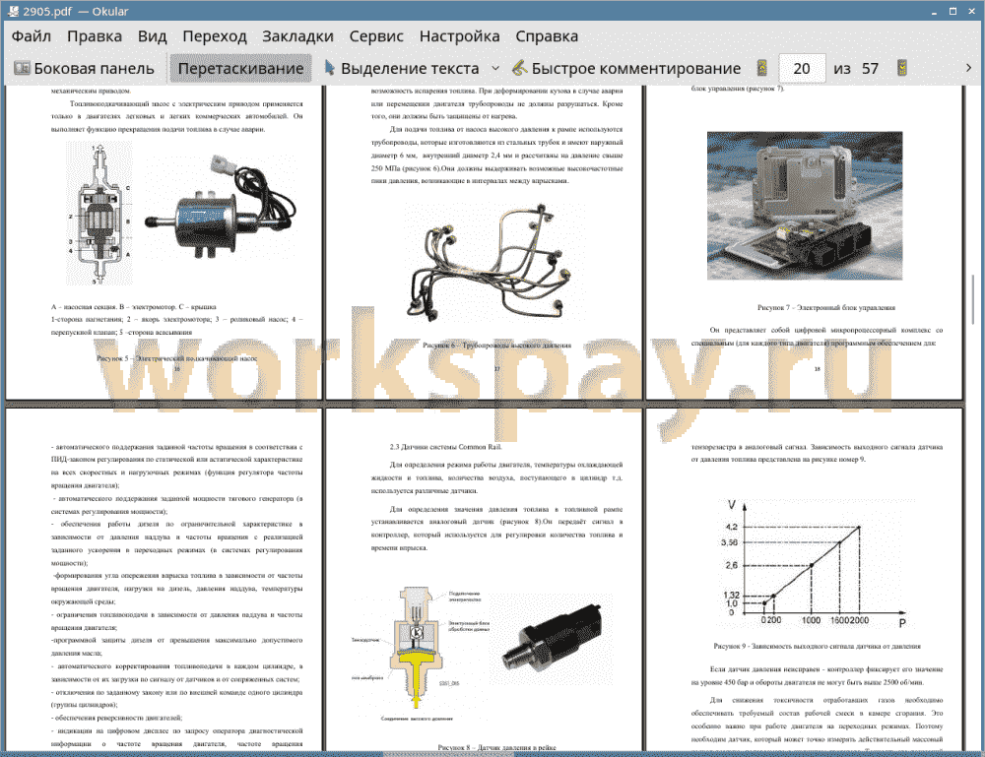Screen dimensions: 985x757
Task: Activate the Выделение текста selection tool
Action: pos(402,69)
